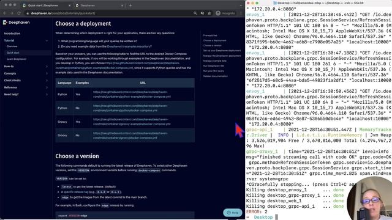The width and height of the screenshot is (392, 220).
Task: Jump to Run Deephaven IDE in contents
Action: click(214, 66)
